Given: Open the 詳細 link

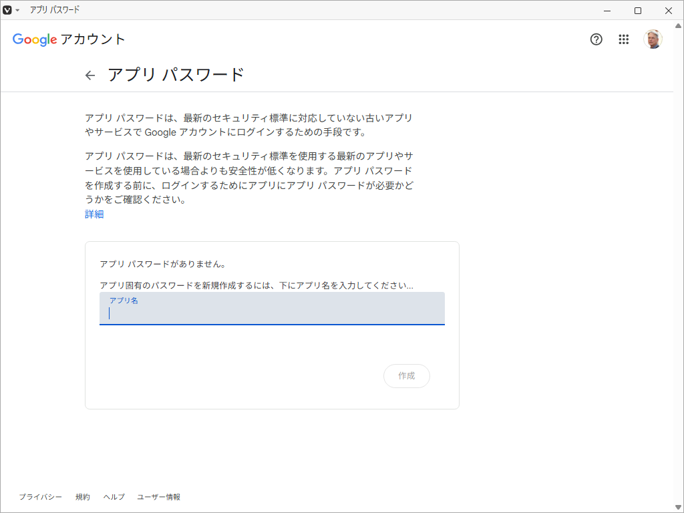Looking at the screenshot, I should (x=94, y=214).
